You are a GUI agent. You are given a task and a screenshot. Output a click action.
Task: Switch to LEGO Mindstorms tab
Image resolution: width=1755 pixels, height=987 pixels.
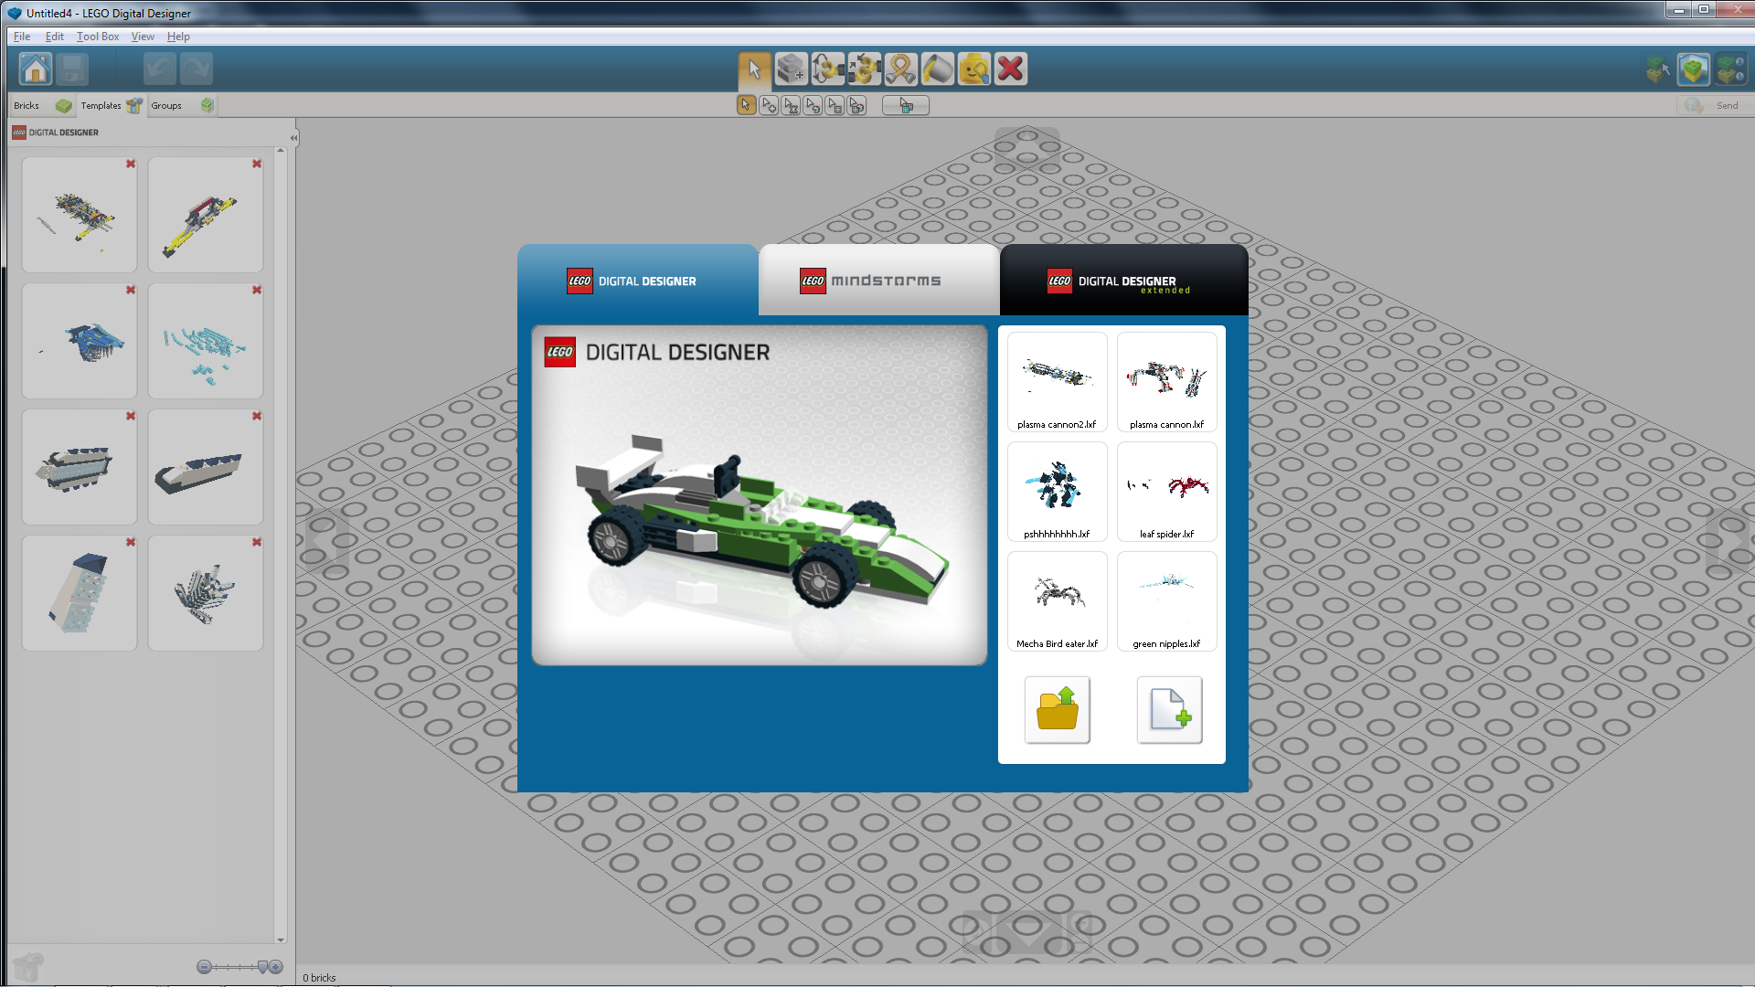(877, 280)
